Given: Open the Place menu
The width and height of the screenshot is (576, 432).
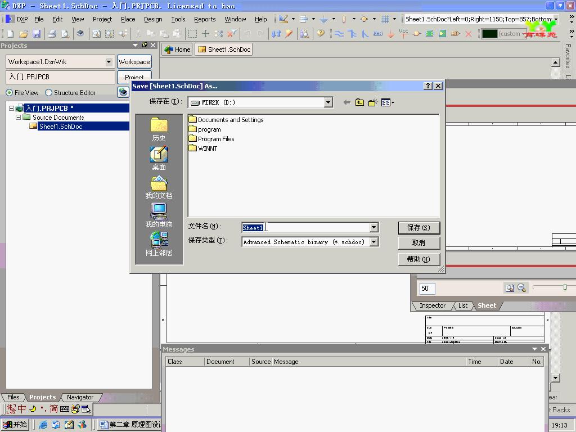Looking at the screenshot, I should (x=128, y=19).
